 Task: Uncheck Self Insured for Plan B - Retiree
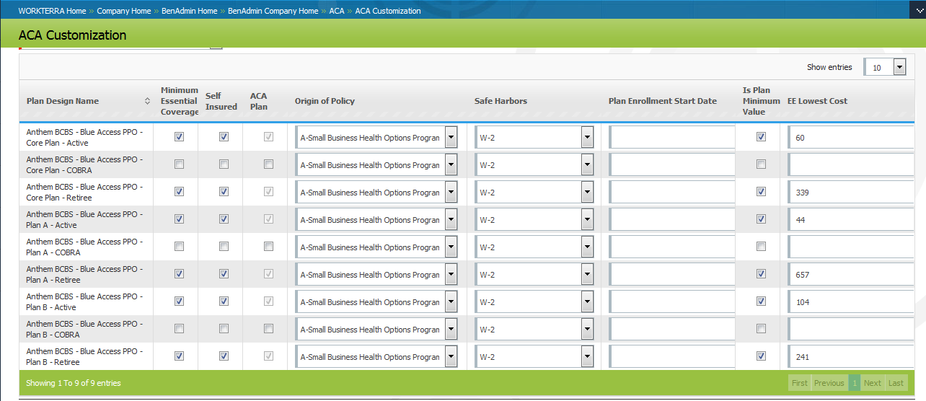[x=224, y=356]
